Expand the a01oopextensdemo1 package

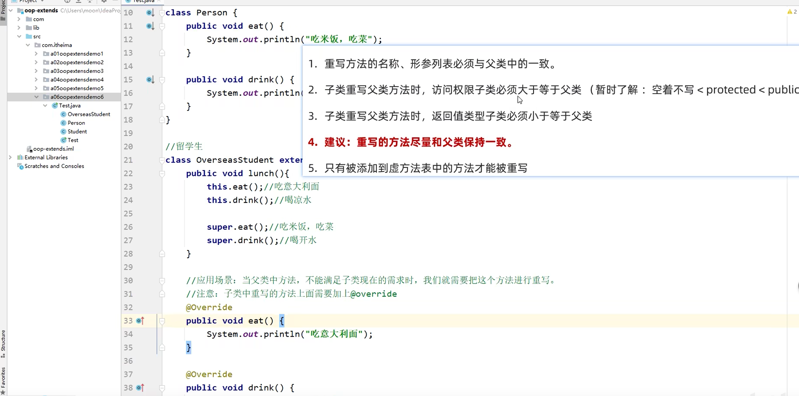[x=36, y=54]
